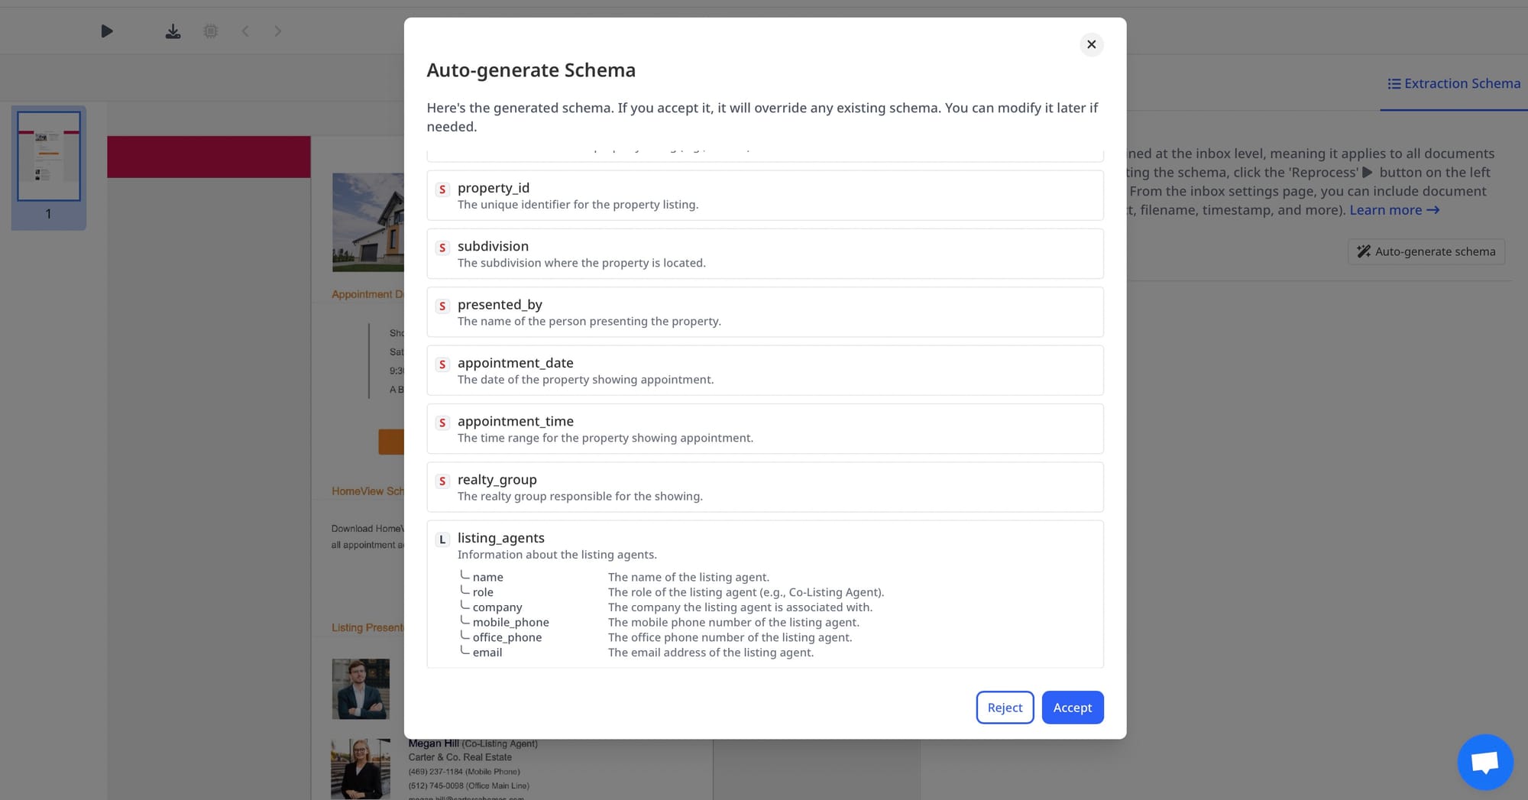
Task: Close the Auto-generate Schema dialog
Action: tap(1091, 44)
